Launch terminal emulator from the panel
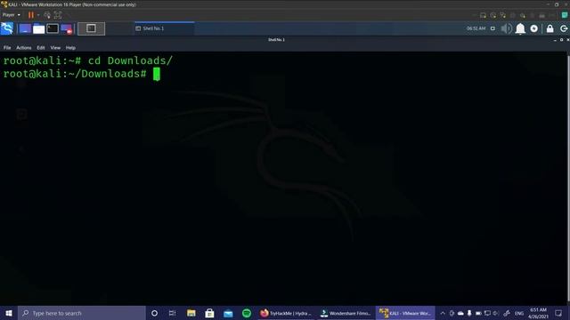Image resolution: width=570 pixels, height=320 pixels. coord(53,28)
